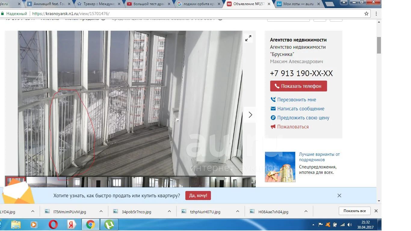Open Yandex browser from the taskbar
The width and height of the screenshot is (411, 231).
coord(72,224)
